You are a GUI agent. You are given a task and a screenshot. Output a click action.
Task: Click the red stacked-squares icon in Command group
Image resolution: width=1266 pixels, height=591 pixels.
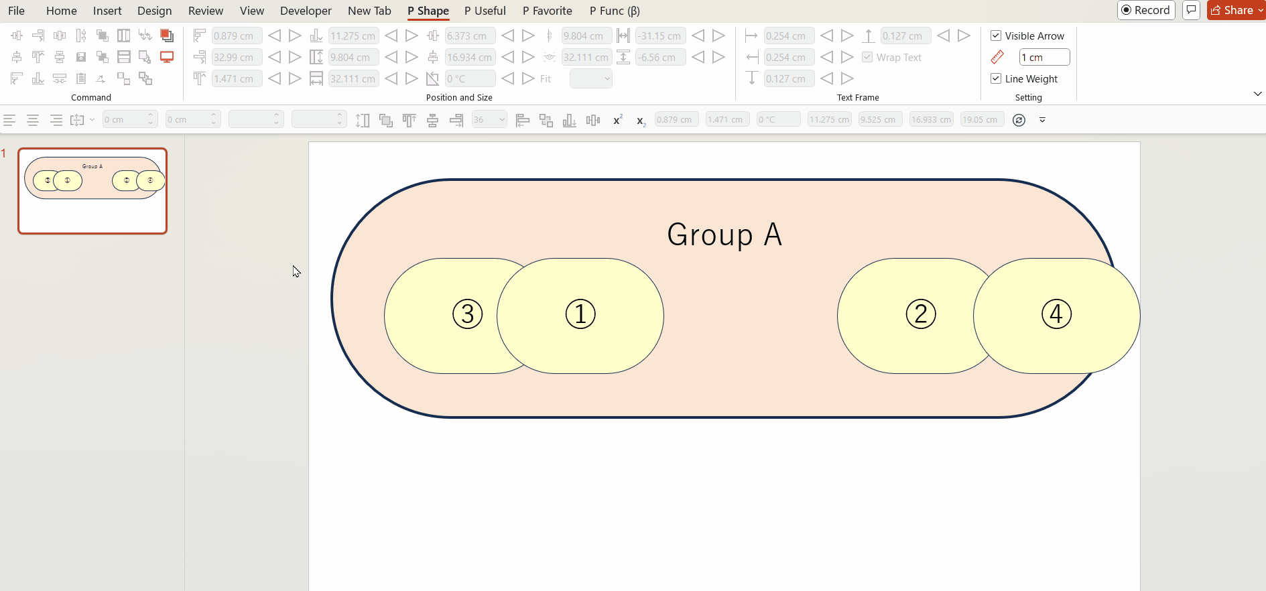167,36
